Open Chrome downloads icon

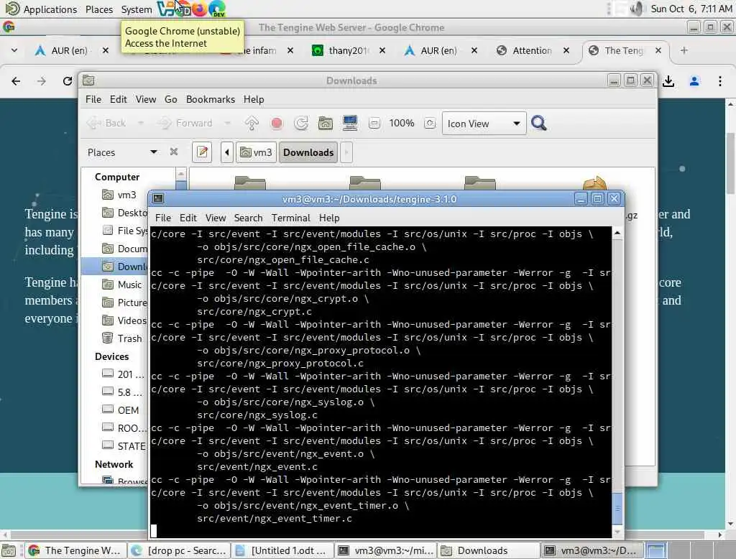(x=668, y=81)
